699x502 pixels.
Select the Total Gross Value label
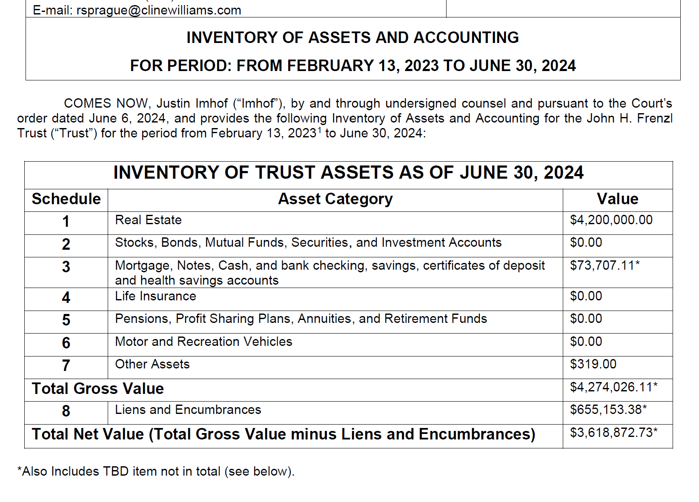point(98,388)
